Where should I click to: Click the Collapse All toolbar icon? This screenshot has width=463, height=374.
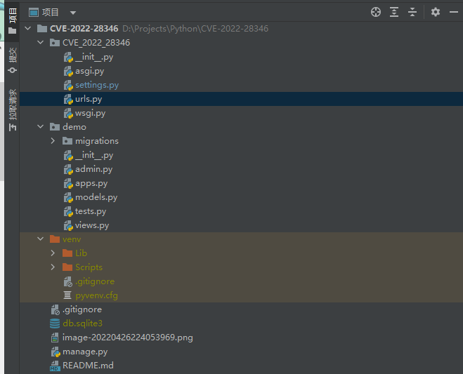(x=412, y=12)
